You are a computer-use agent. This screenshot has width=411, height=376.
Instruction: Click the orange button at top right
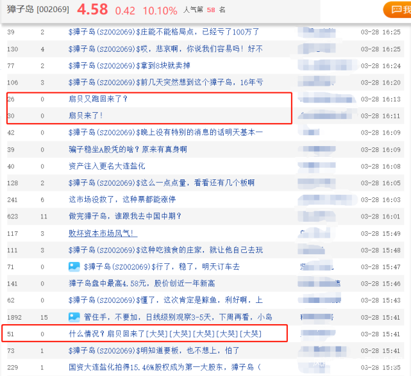click(398, 10)
